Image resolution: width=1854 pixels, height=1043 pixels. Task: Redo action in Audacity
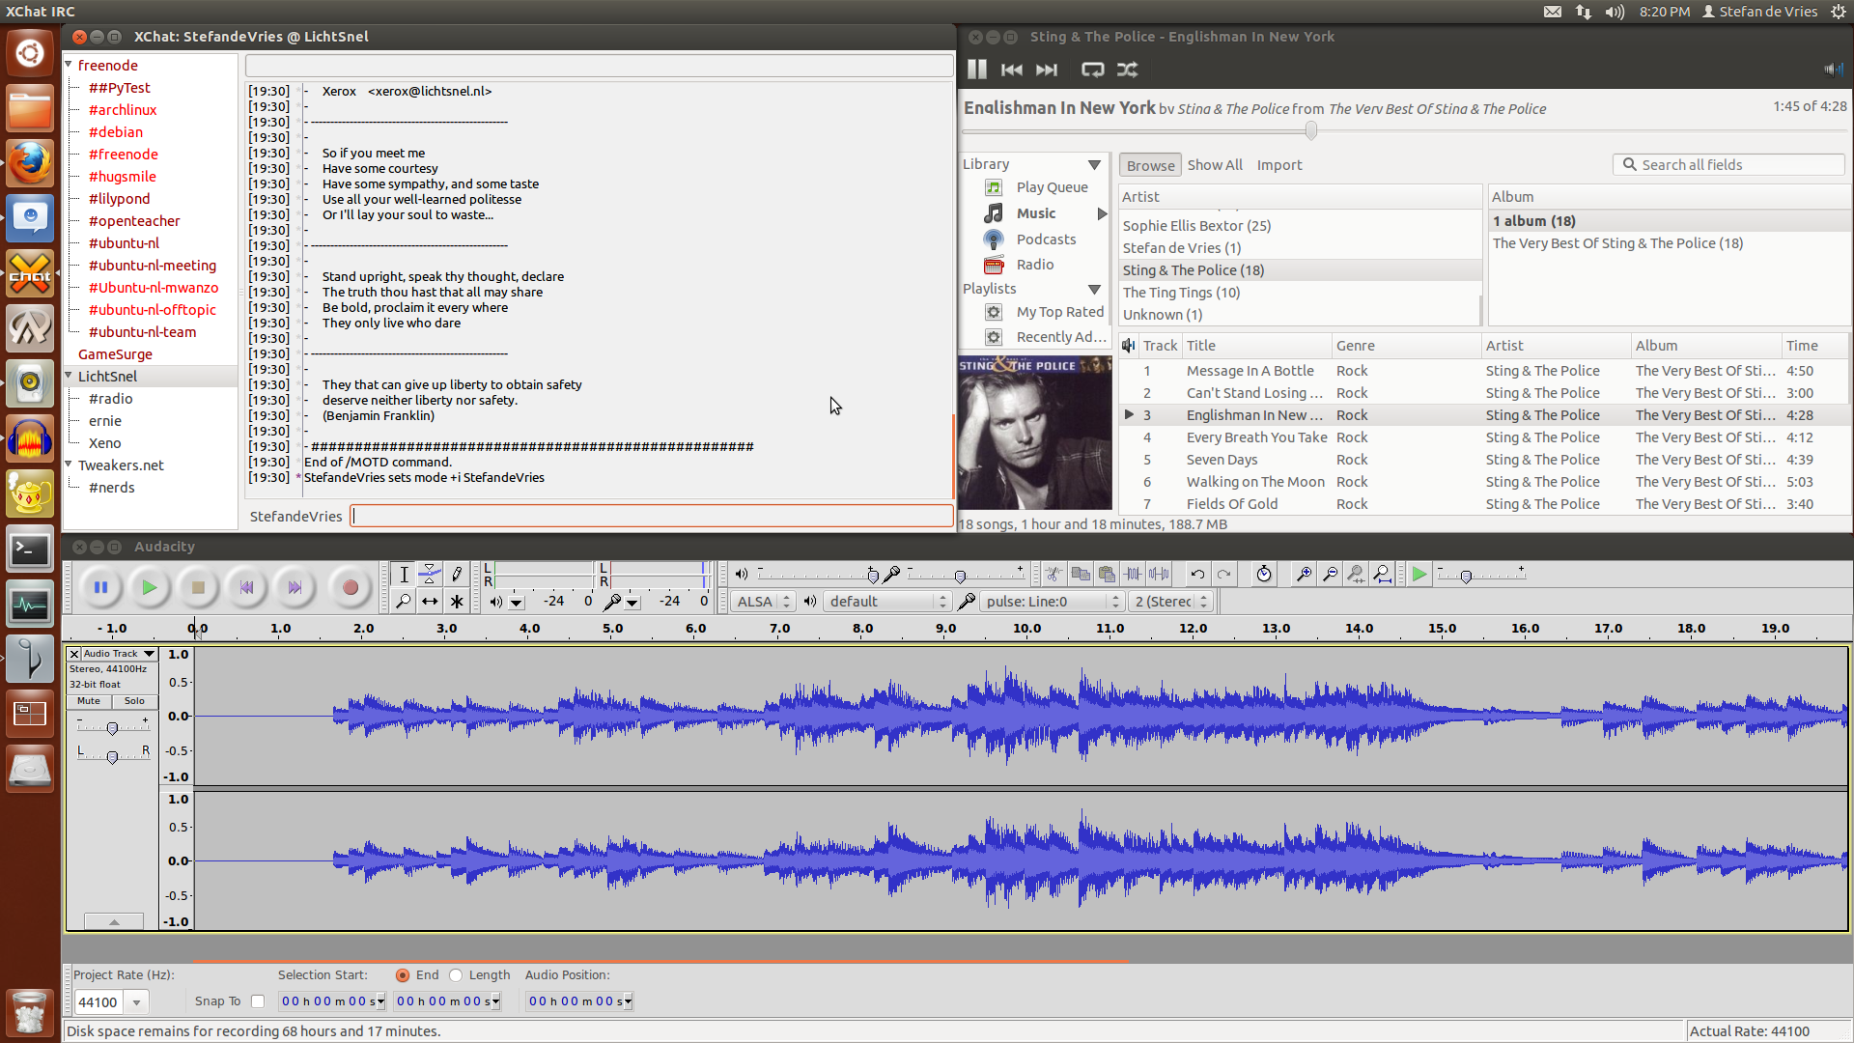coord(1223,575)
